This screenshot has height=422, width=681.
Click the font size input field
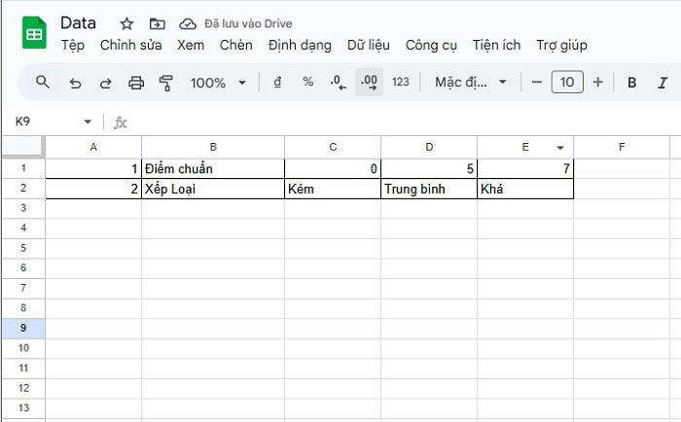(567, 83)
